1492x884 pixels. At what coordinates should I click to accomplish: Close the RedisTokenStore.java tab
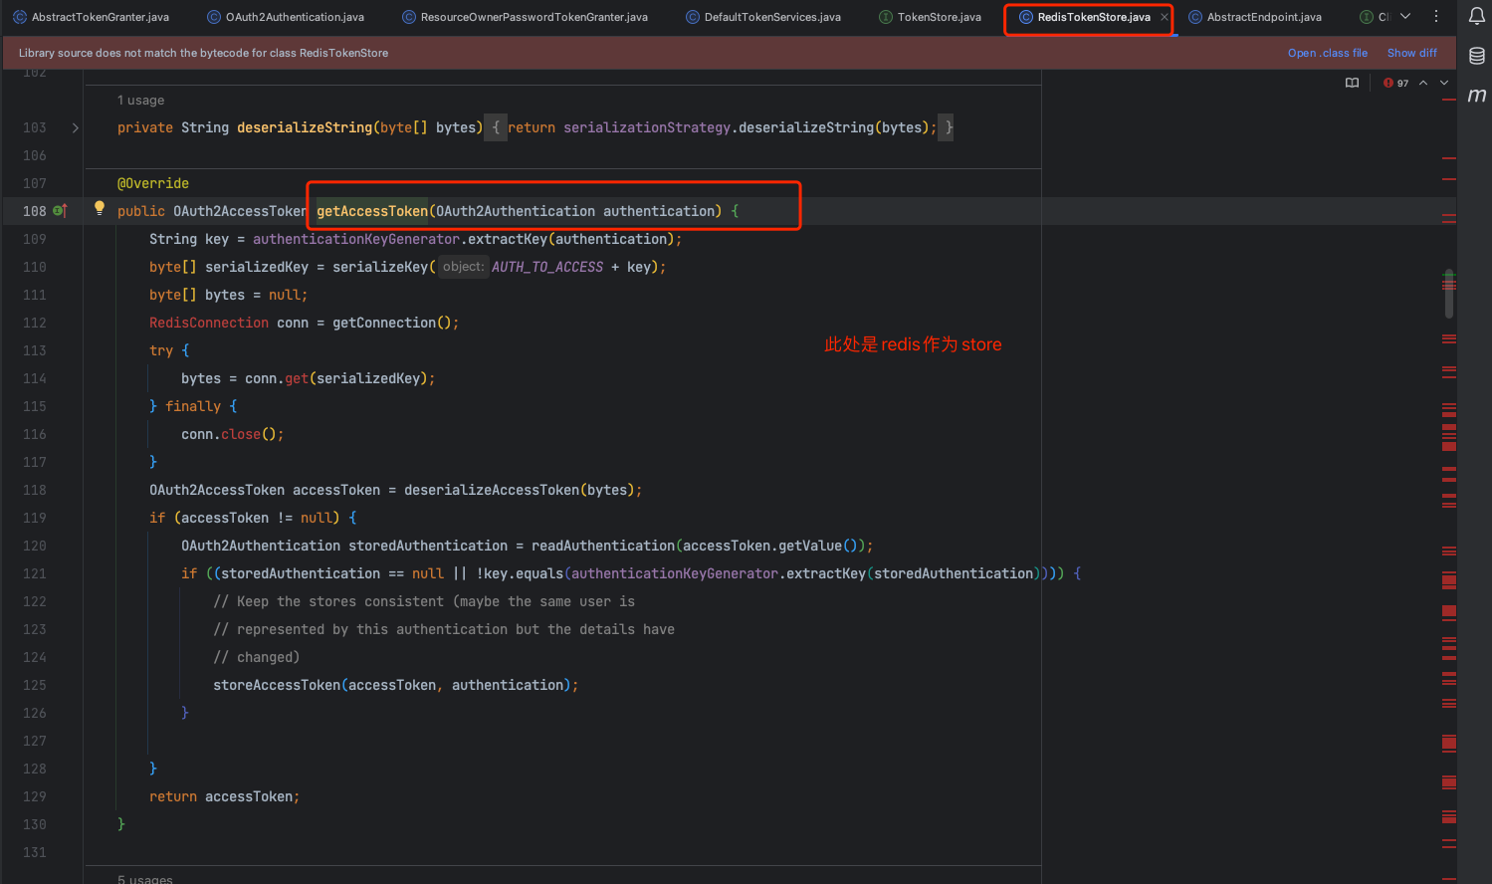1165,17
